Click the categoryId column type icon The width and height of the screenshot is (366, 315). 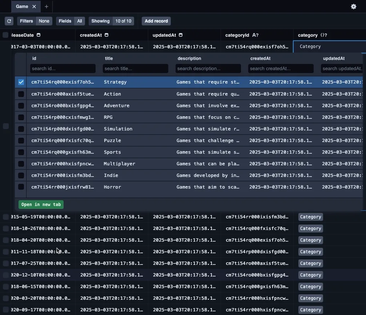[255, 35]
